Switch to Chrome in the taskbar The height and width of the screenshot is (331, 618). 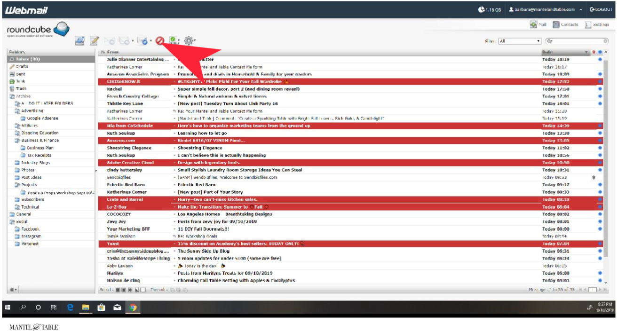pyautogui.click(x=134, y=307)
